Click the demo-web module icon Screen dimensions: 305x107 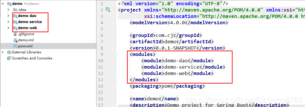pos(15,28)
